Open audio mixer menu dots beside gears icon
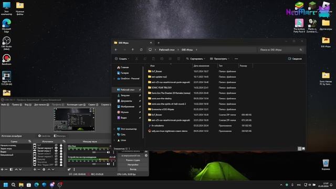This screenshot has width=336, height=189. 74,170
